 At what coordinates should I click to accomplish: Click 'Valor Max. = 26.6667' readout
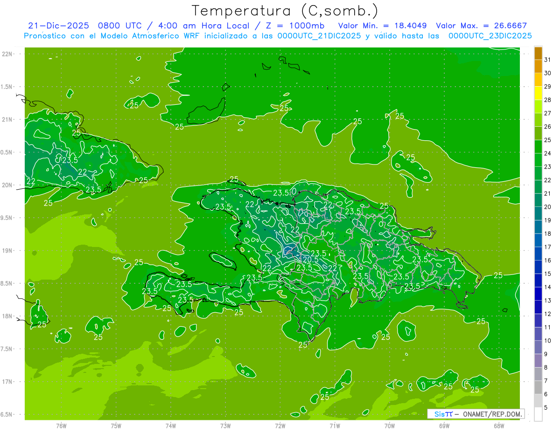(481, 26)
